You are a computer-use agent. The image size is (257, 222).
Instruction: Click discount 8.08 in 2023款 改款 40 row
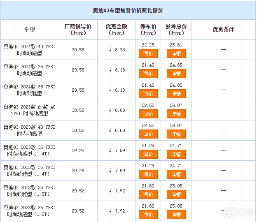(x=120, y=110)
